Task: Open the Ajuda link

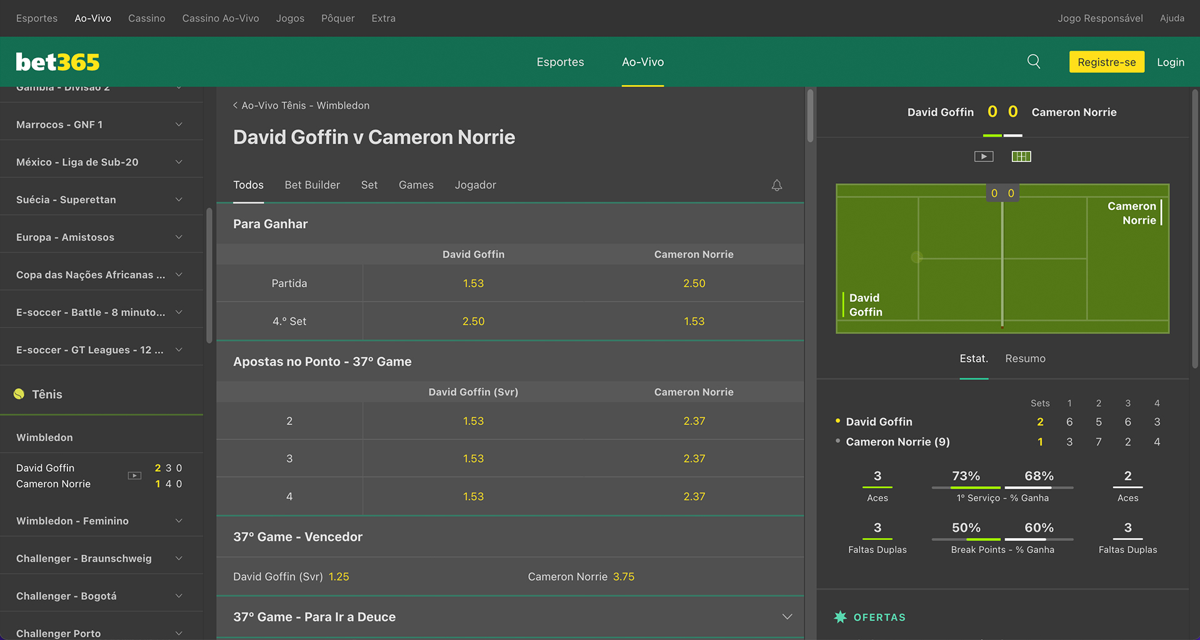Action: (1172, 18)
